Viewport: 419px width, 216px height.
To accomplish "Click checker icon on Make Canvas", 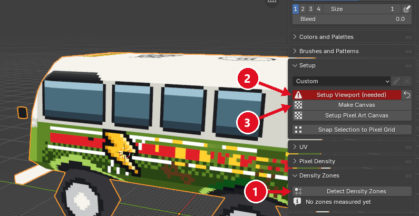I will pyautogui.click(x=298, y=105).
